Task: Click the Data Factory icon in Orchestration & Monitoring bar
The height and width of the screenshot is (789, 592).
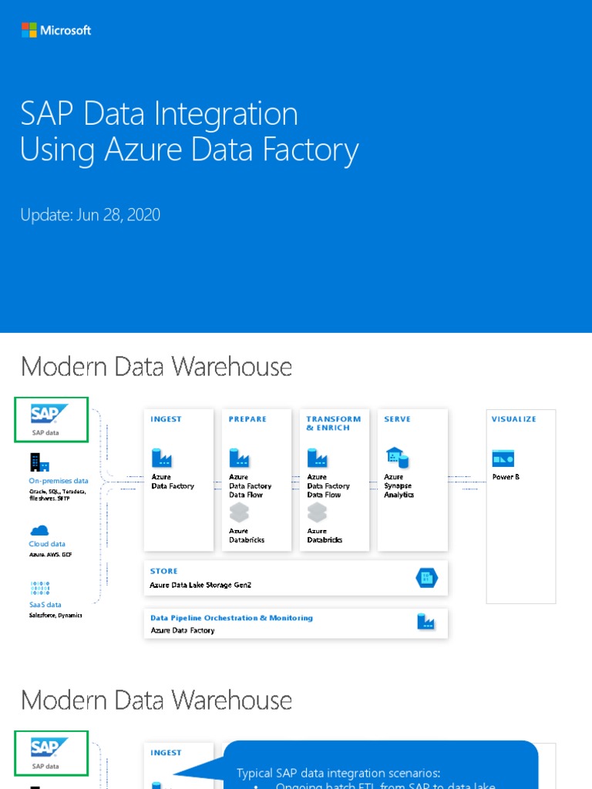Action: [425, 623]
